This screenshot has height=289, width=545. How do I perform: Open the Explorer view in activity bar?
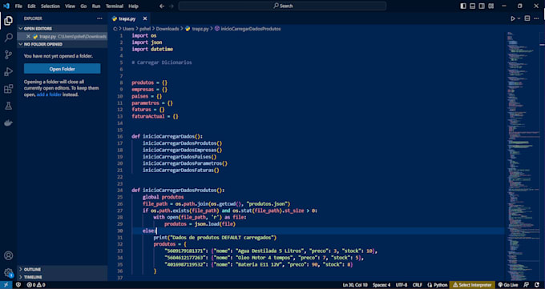click(x=8, y=21)
